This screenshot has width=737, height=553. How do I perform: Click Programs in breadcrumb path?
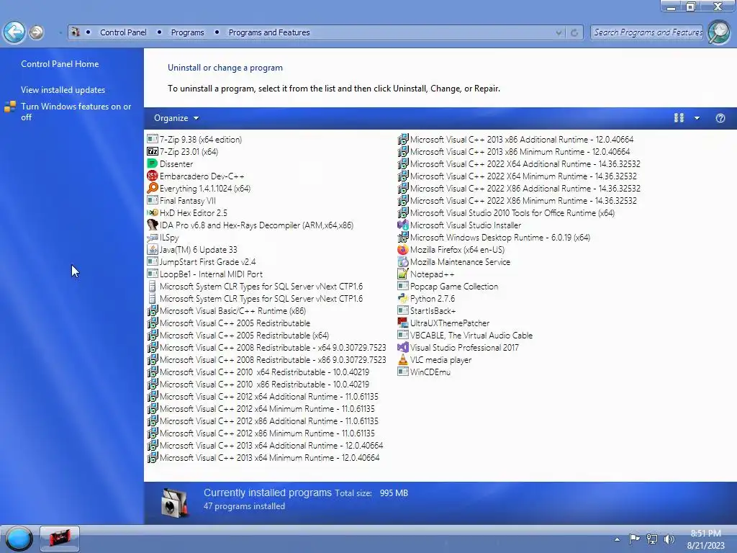(x=188, y=32)
